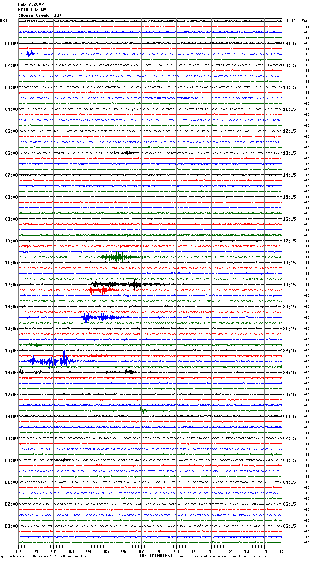Click the '16:00' MST hour label

point(11,373)
